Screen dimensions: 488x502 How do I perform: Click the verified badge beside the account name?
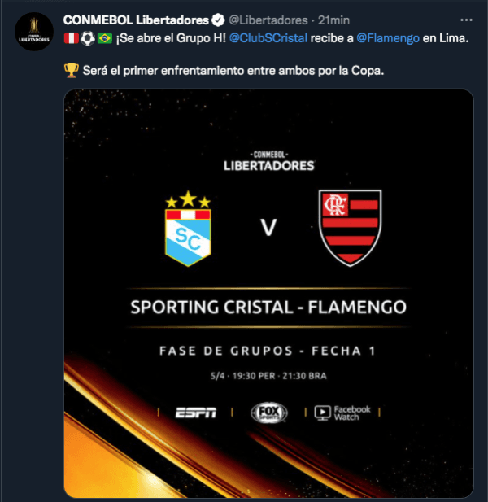[x=219, y=20]
